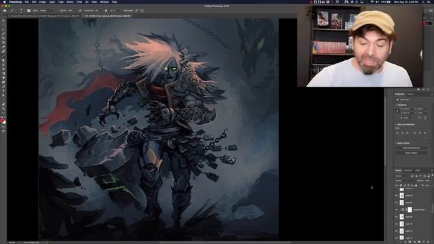Viewport: 434px width, 244px height.
Task: Click the white background color swatch
Action: pyautogui.click(x=4, y=123)
